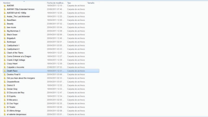Click the AVATAR row date 19/04/2011 12:10
The height and width of the screenshot is (117, 208).
coord(55,5)
